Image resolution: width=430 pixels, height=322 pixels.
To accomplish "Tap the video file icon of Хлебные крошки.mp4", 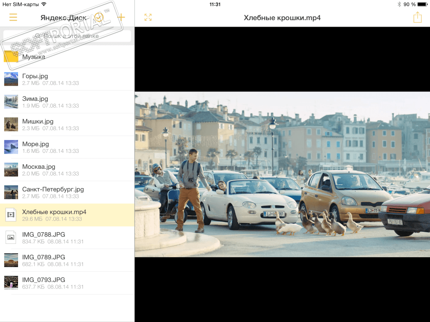I will click(11, 215).
